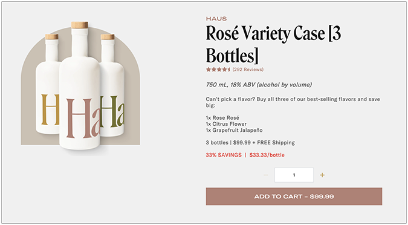Click Add to Cart – $99.99 button
Viewport: 408px width, 225px height.
pos(294,197)
